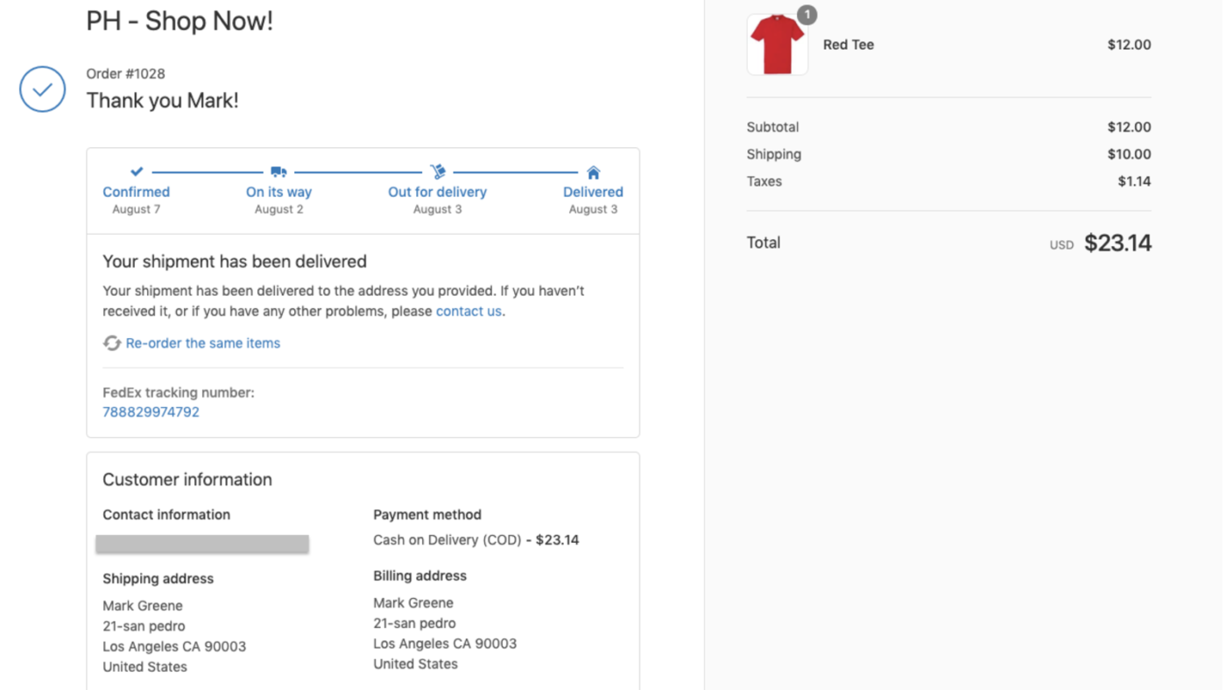1226x690 pixels.
Task: Click the Red Tee price $12.00
Action: coord(1129,45)
